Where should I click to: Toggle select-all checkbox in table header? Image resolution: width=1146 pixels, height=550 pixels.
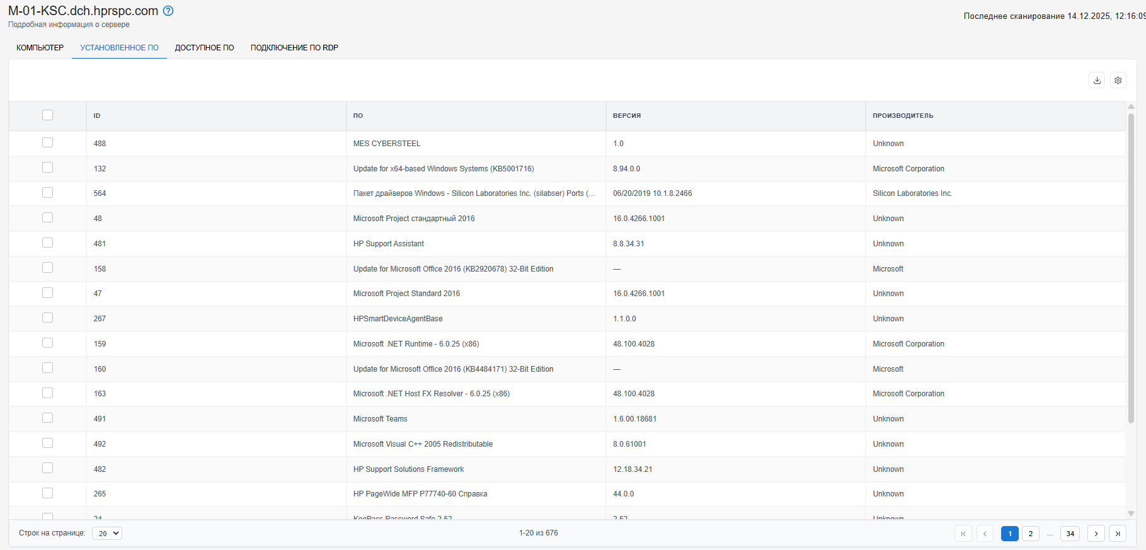[x=47, y=115]
